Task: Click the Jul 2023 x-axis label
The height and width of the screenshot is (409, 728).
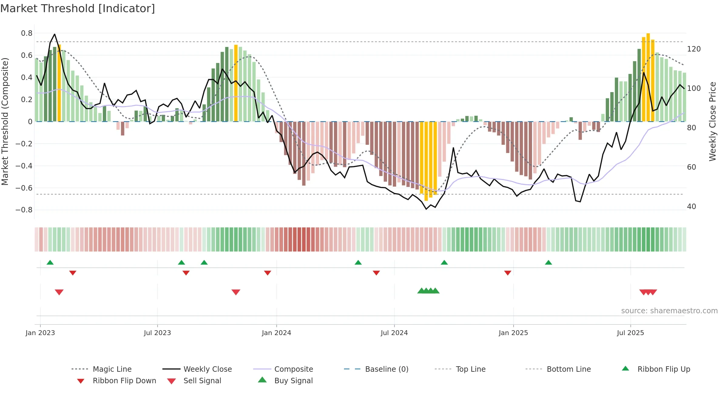Action: [x=157, y=333]
